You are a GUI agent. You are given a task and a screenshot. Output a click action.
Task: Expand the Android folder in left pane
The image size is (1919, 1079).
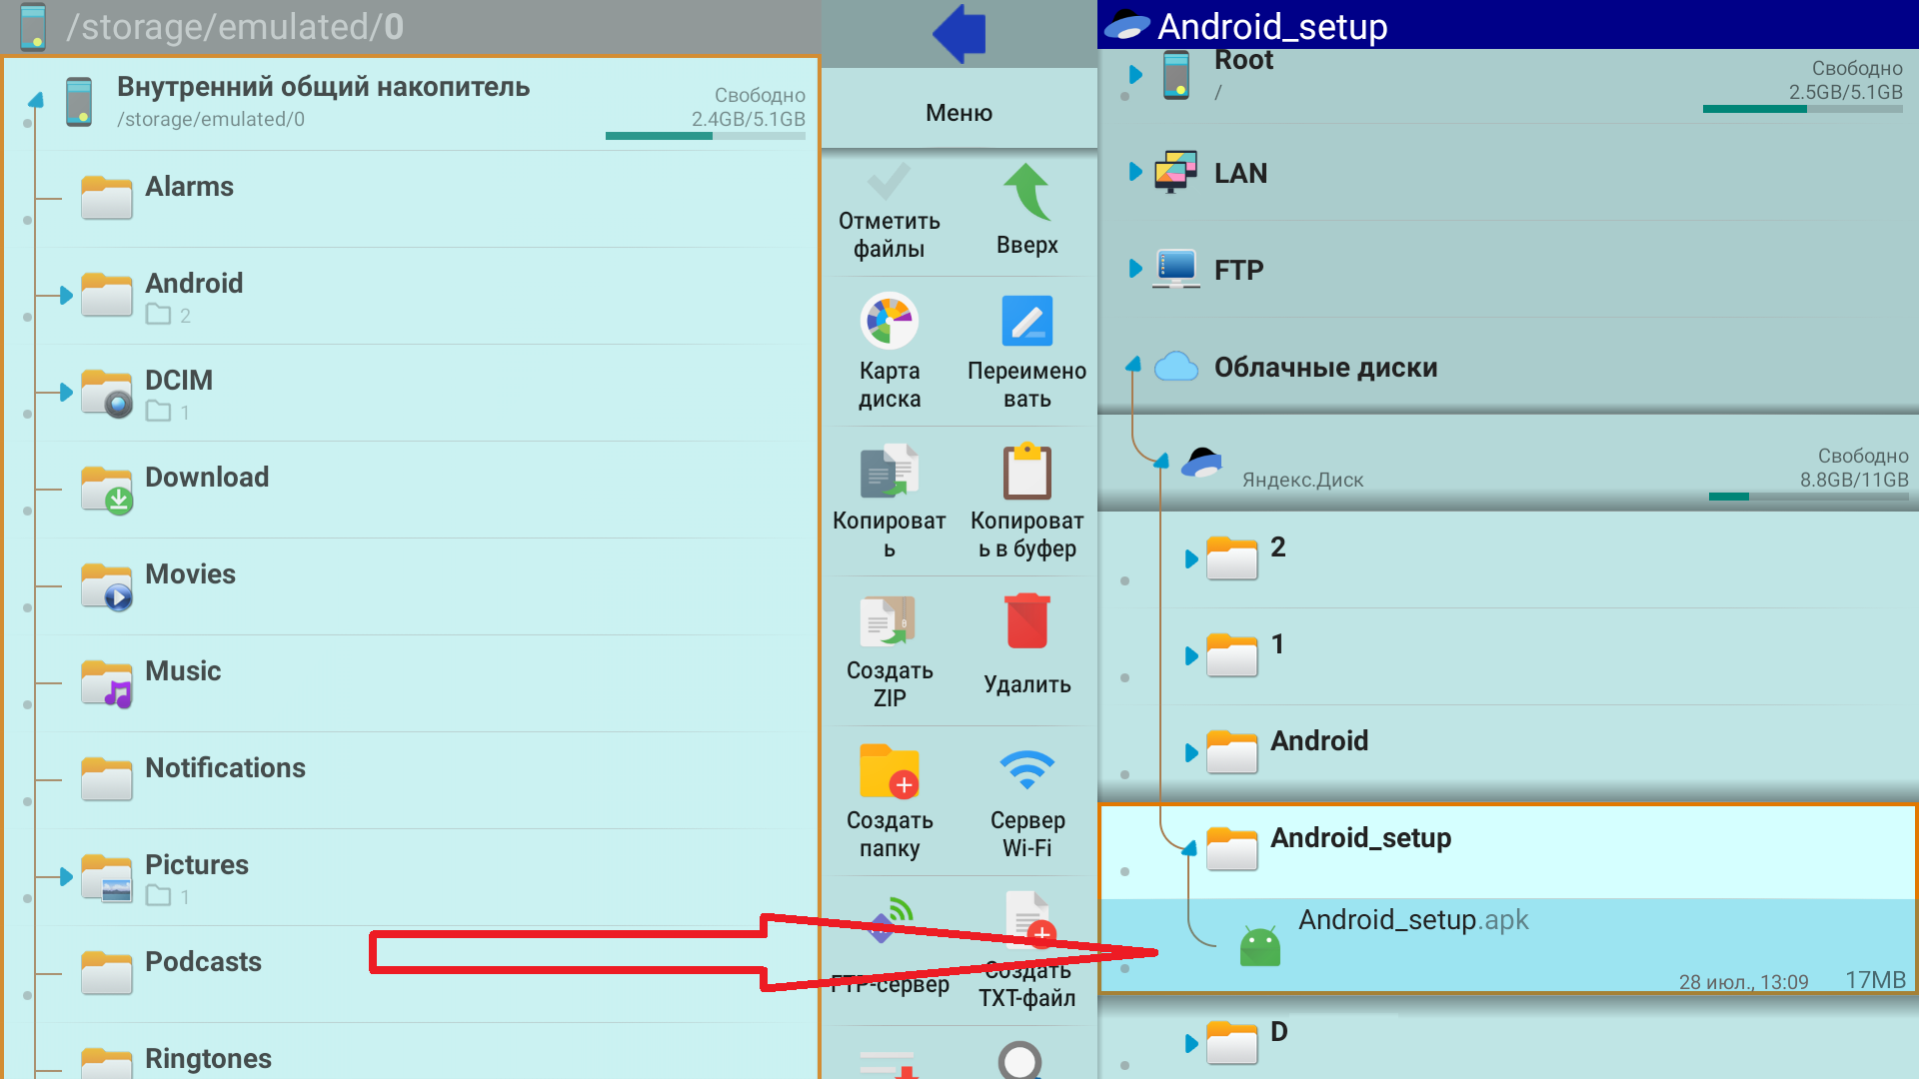point(66,296)
